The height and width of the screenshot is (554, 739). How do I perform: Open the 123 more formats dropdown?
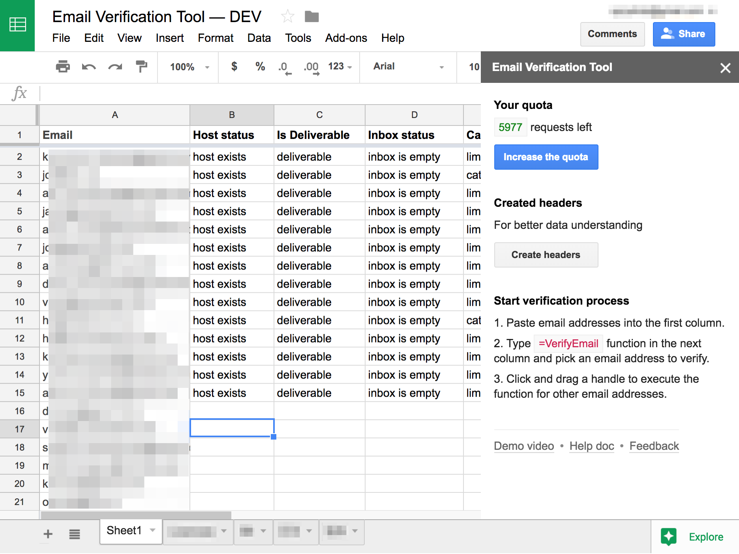click(340, 66)
